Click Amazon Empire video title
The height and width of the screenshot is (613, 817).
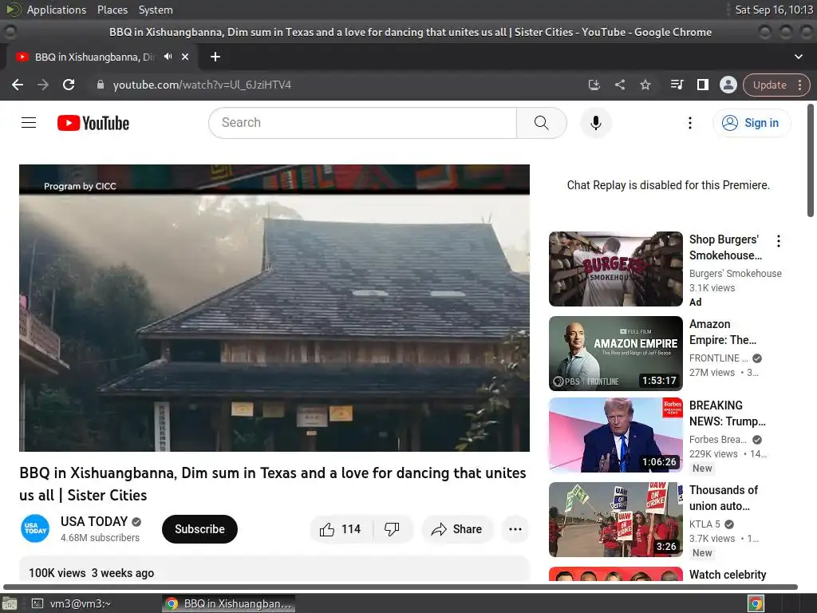point(723,332)
